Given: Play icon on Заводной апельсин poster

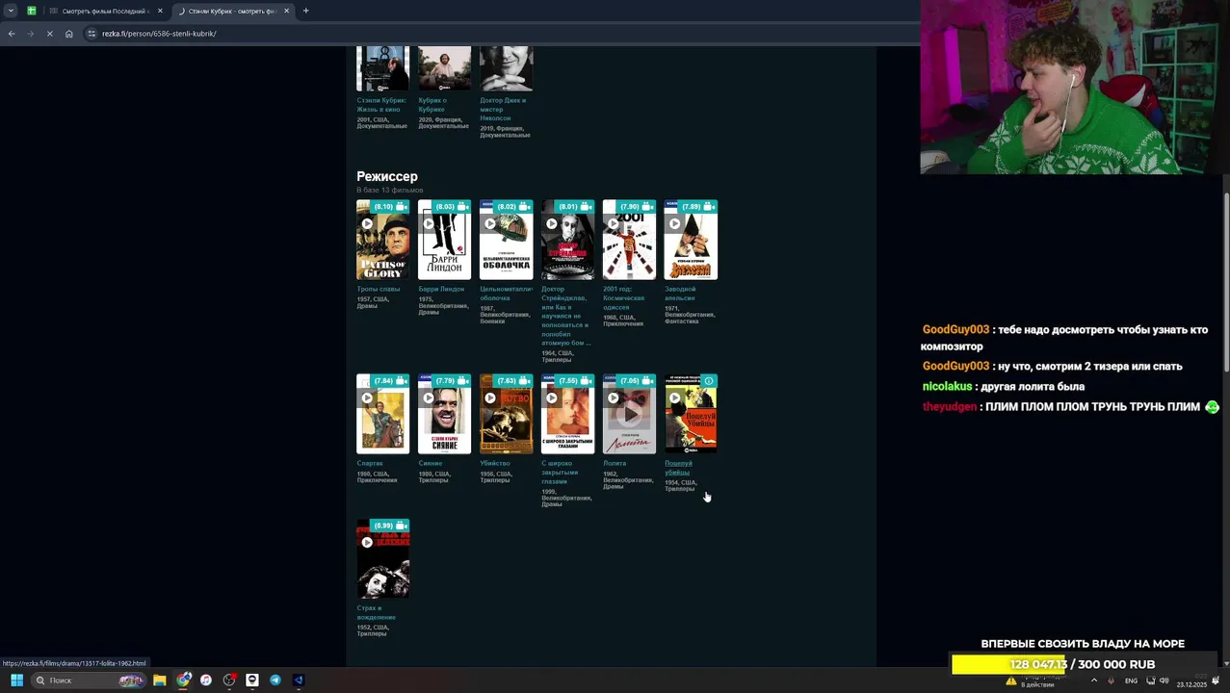Looking at the screenshot, I should (675, 224).
